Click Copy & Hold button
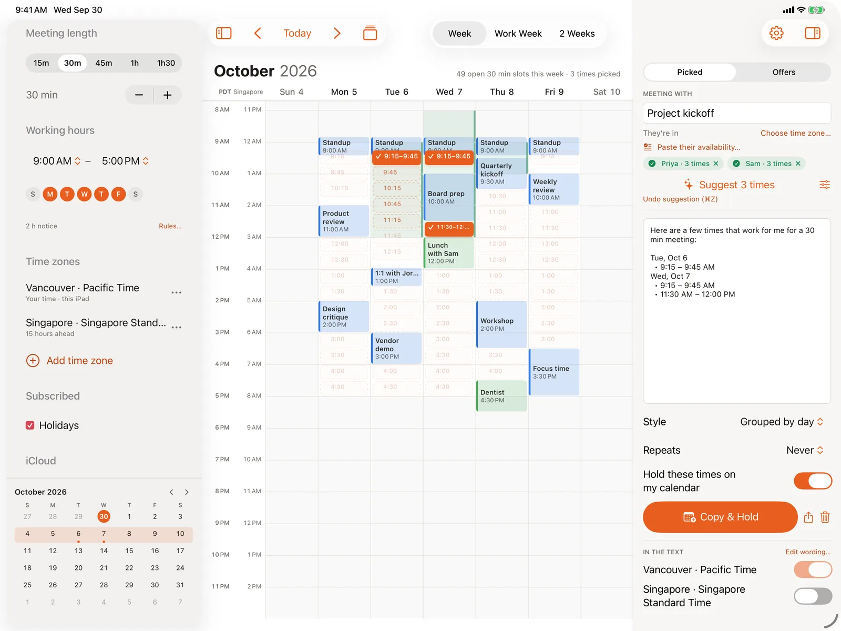The height and width of the screenshot is (631, 841). pyautogui.click(x=720, y=517)
